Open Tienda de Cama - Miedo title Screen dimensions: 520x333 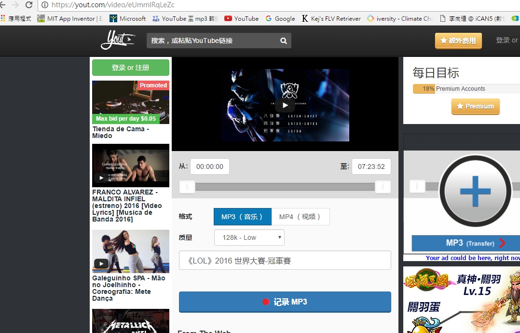pos(121,132)
